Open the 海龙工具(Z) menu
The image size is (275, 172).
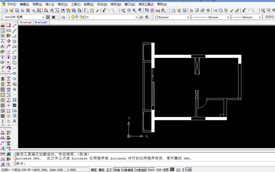click(x=146, y=4)
